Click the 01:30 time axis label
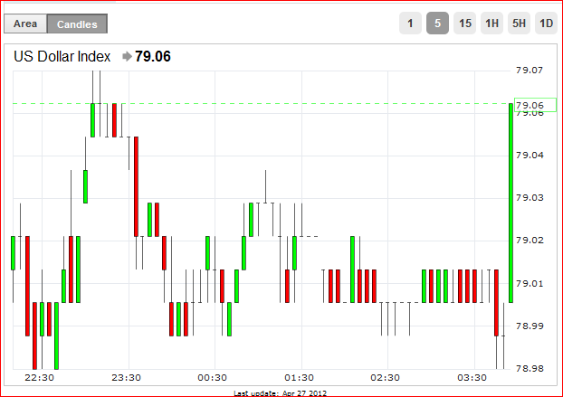 (299, 378)
